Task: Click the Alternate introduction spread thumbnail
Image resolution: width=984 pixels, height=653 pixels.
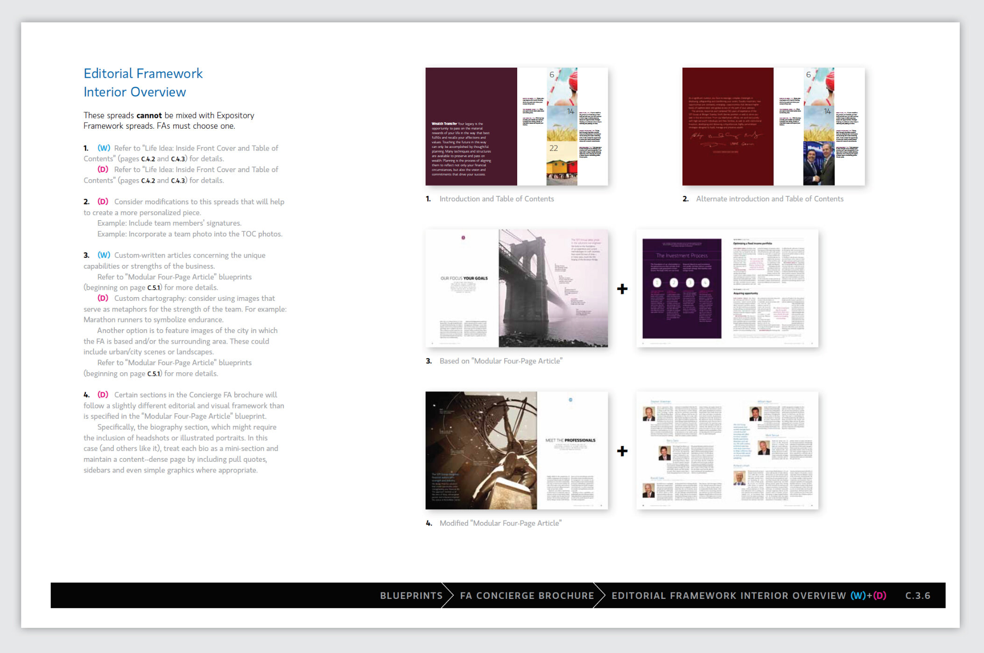Action: 773,126
